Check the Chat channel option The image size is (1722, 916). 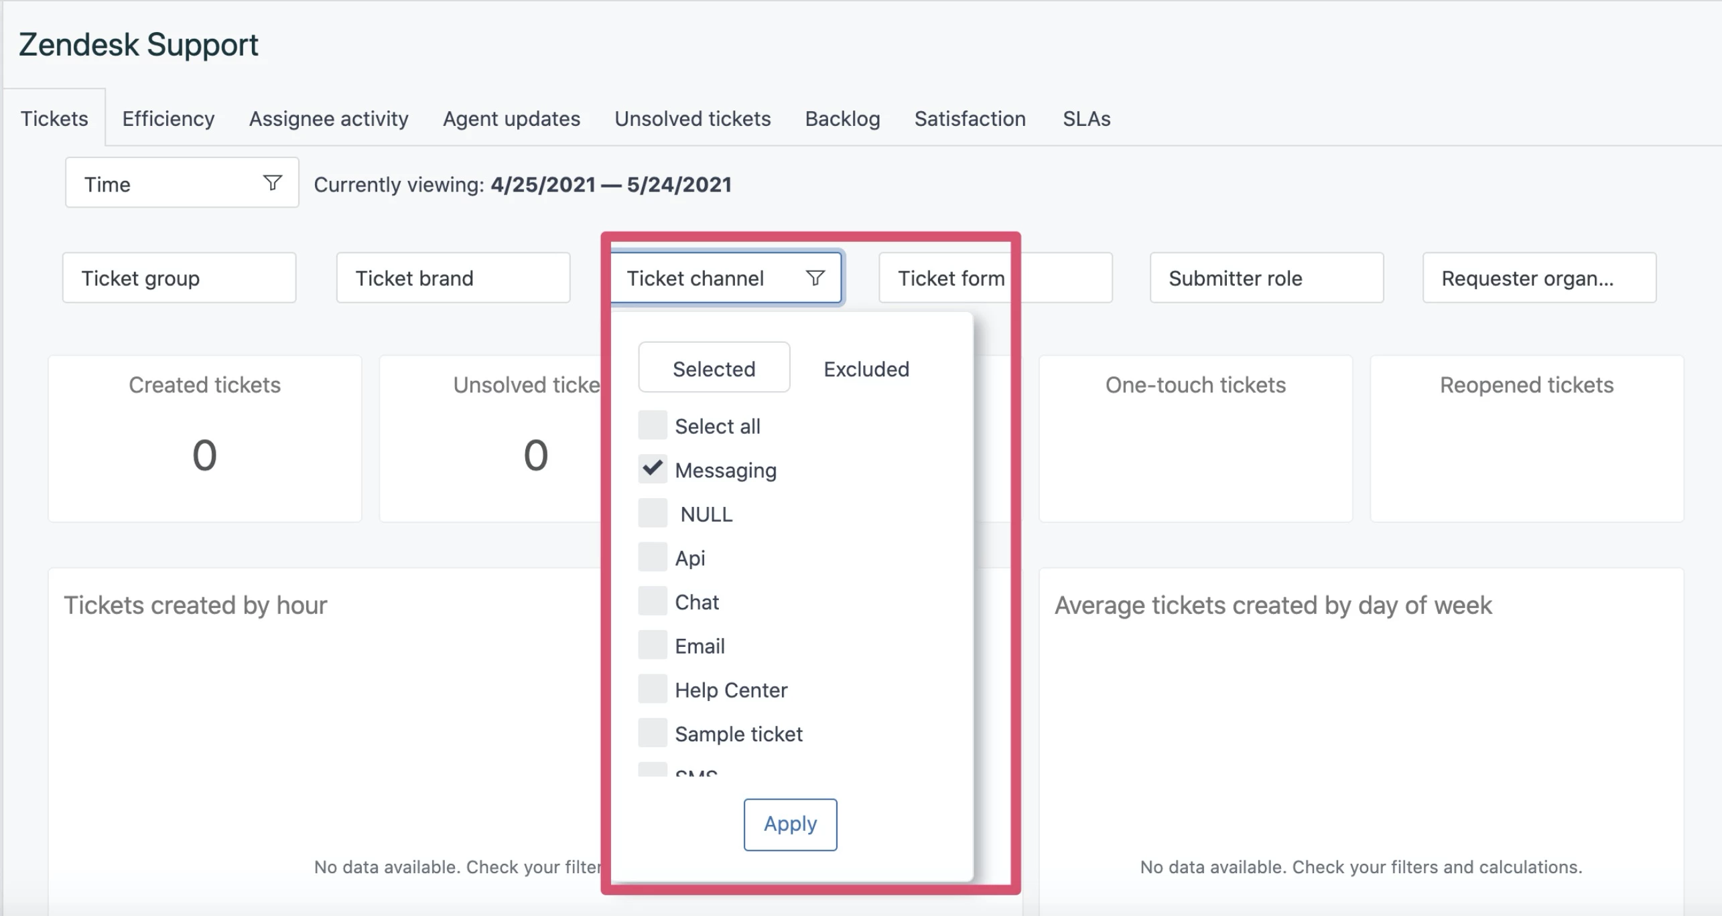point(652,601)
